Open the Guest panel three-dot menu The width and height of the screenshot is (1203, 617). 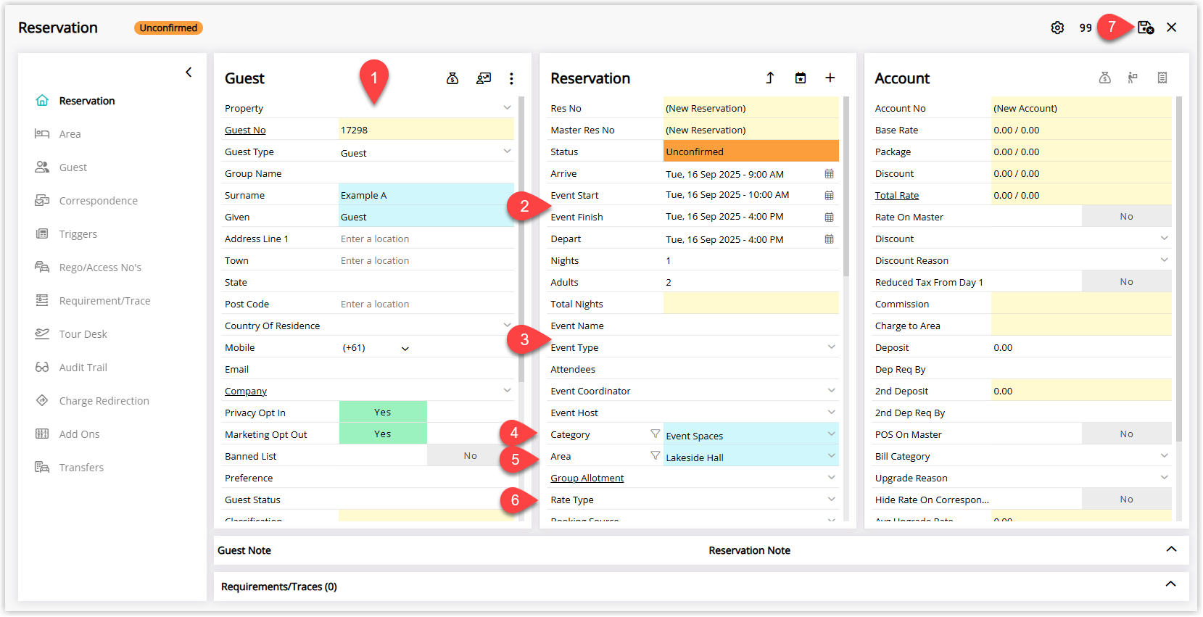click(x=511, y=78)
